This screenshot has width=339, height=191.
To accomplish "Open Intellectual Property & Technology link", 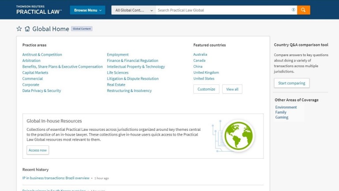I will click(136, 66).
